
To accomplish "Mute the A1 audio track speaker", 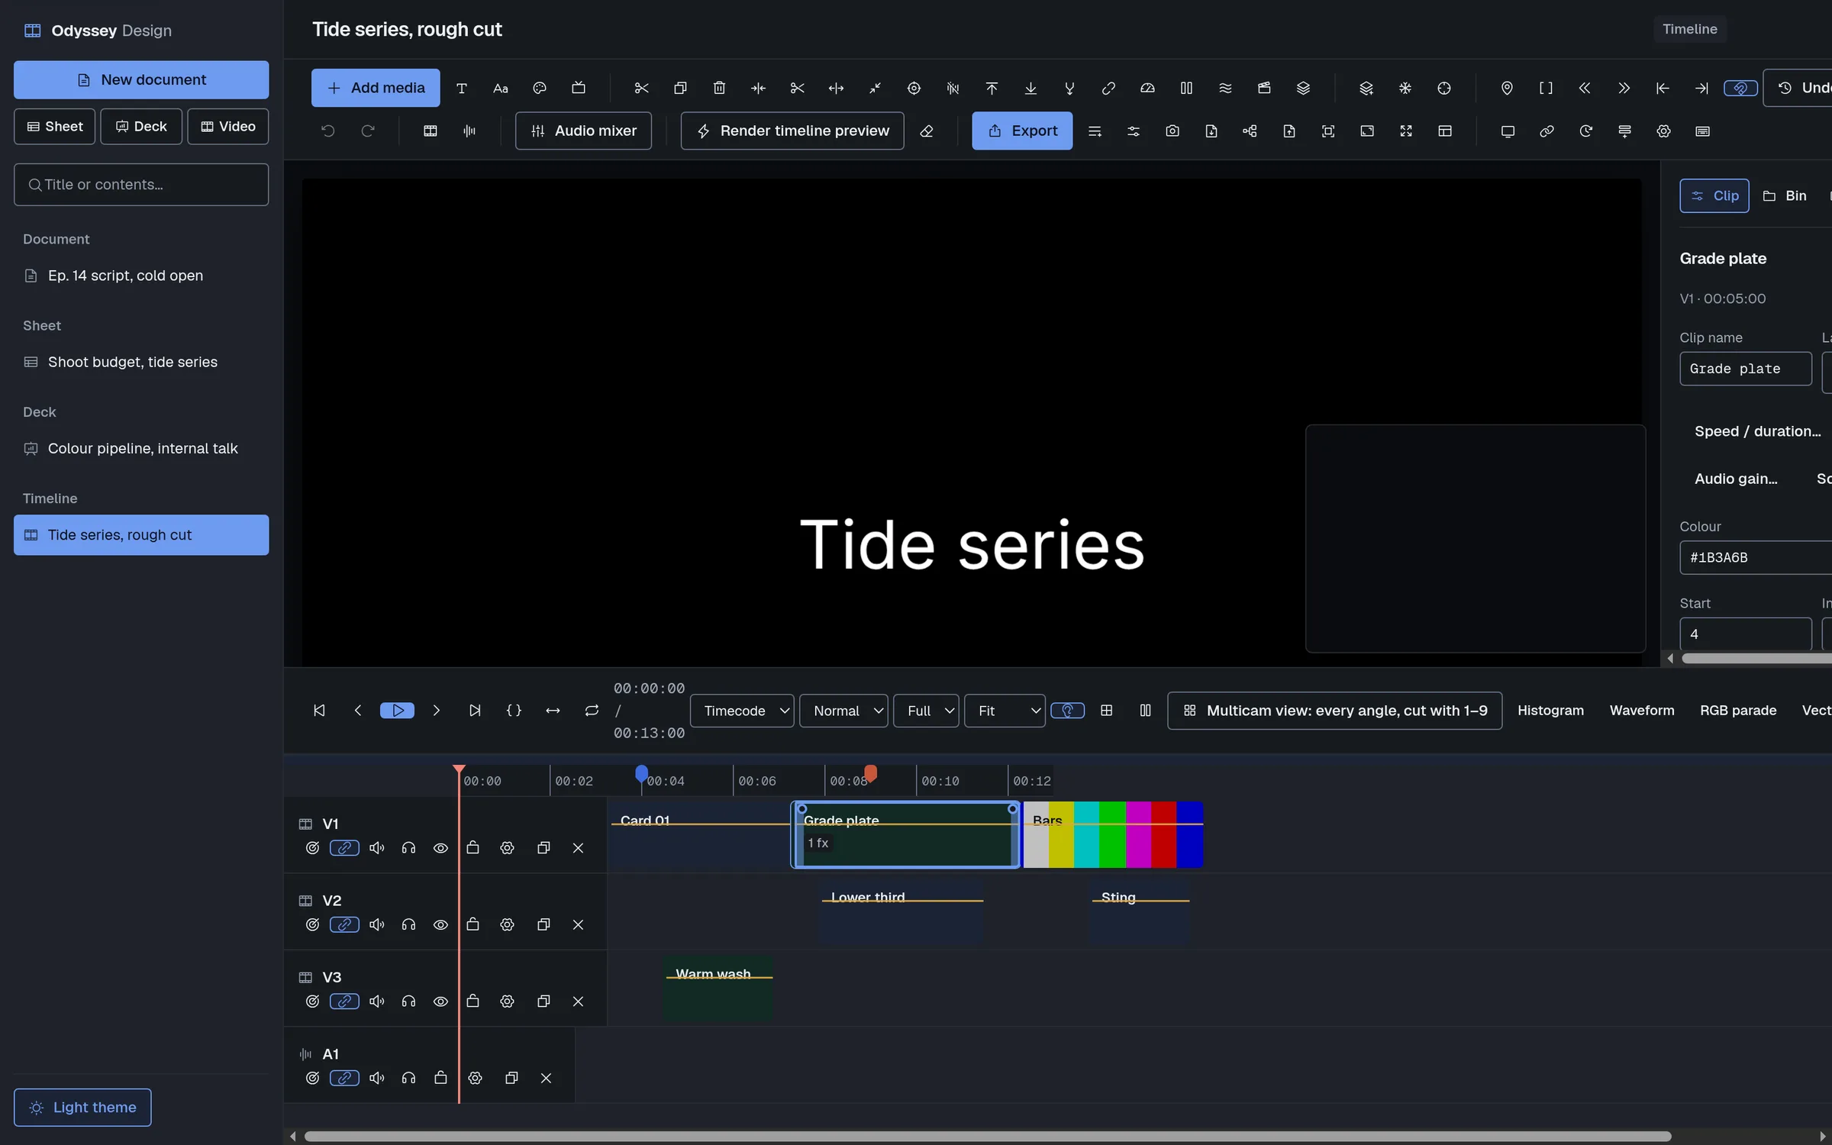I will pos(376,1079).
